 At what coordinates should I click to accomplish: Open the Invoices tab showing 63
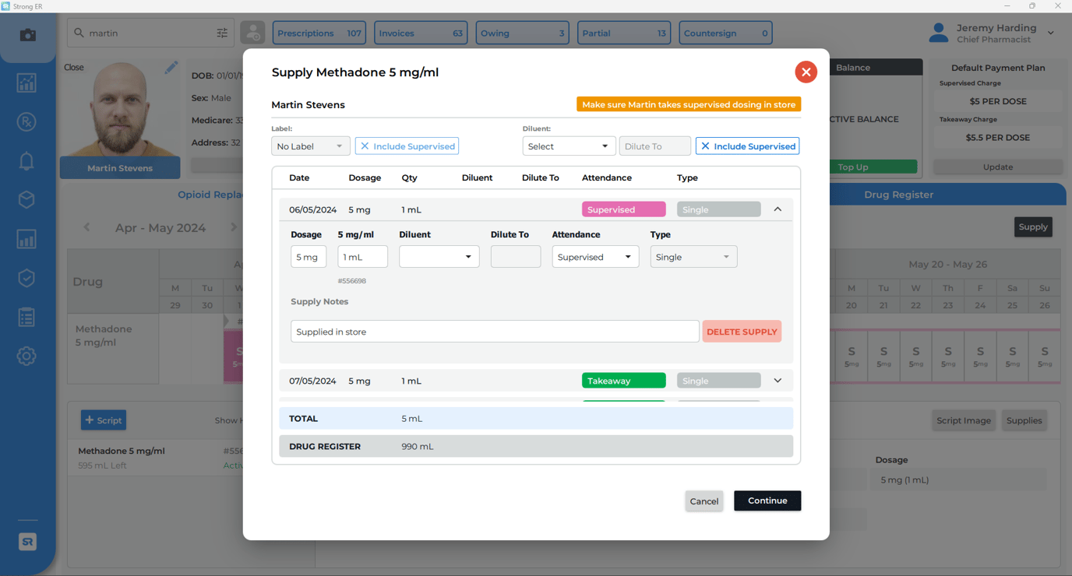[x=421, y=33]
